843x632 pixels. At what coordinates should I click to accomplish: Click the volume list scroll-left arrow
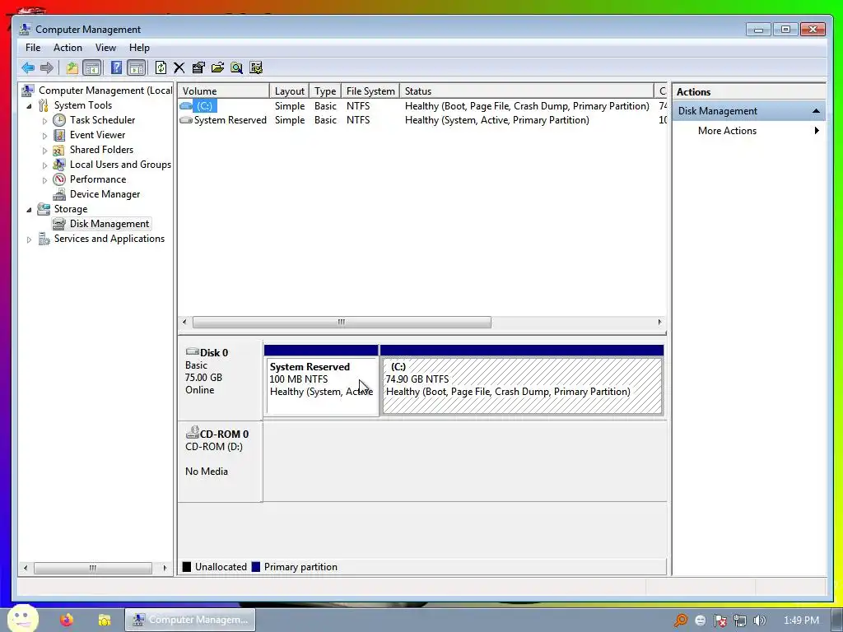[x=184, y=322]
